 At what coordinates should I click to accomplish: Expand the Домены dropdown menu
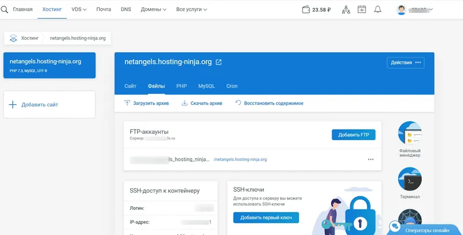point(153,9)
